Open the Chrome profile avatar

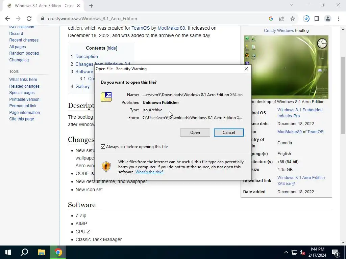328,19
